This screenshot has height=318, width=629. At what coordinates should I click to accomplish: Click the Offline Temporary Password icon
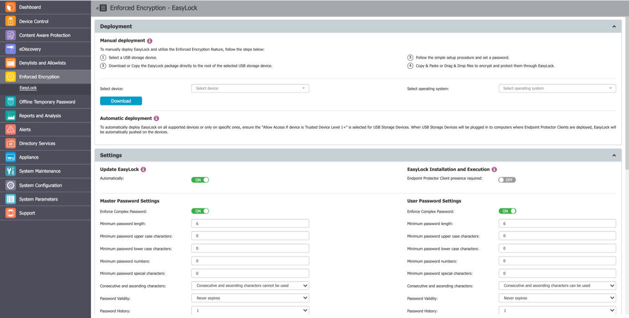coord(10,102)
